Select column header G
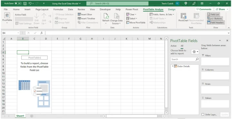The height and width of the screenshot is (120, 232). coord(80,39)
